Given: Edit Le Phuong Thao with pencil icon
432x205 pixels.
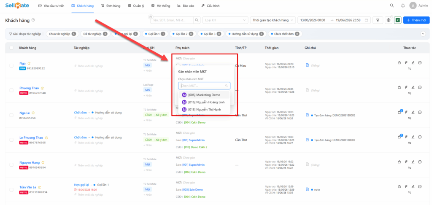Looking at the screenshot, I should pos(413,137).
